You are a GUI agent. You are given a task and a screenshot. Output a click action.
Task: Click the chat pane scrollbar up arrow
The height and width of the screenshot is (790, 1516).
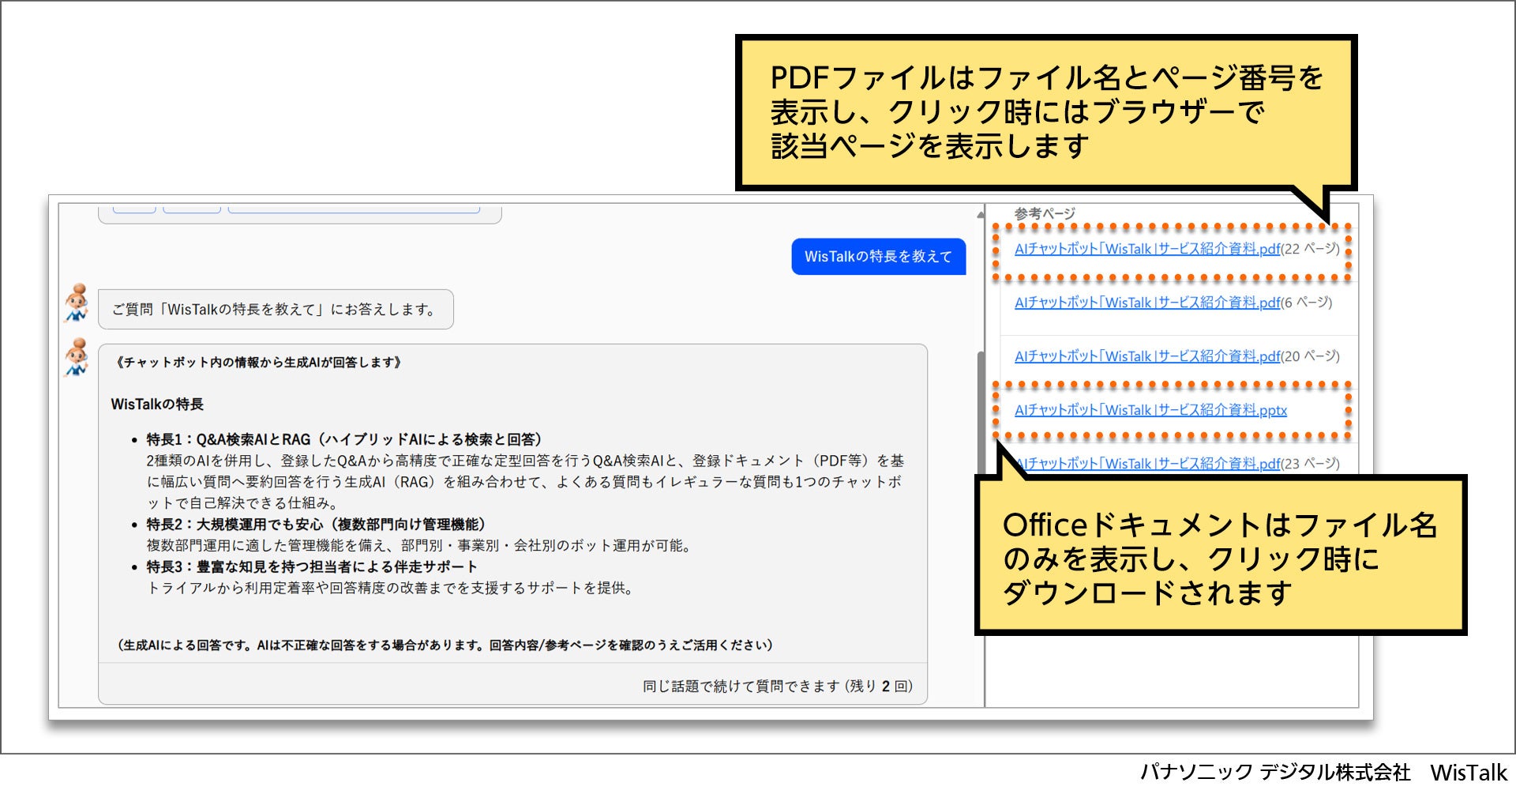[981, 214]
